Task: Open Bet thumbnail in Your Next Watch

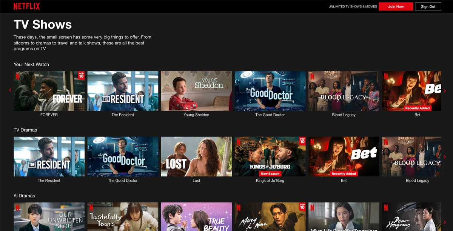Action: tap(411, 91)
